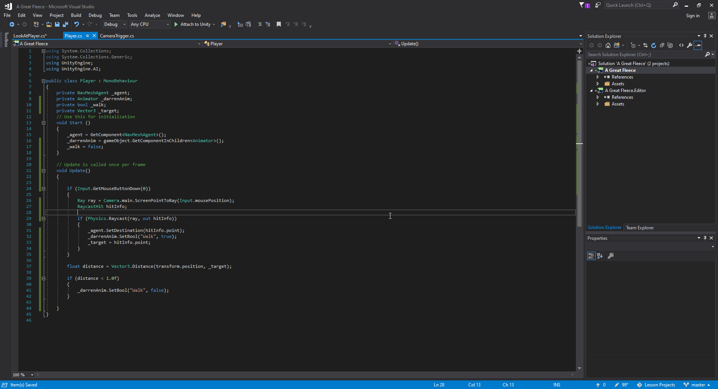Sync Solution Explorer with active document

click(x=645, y=45)
